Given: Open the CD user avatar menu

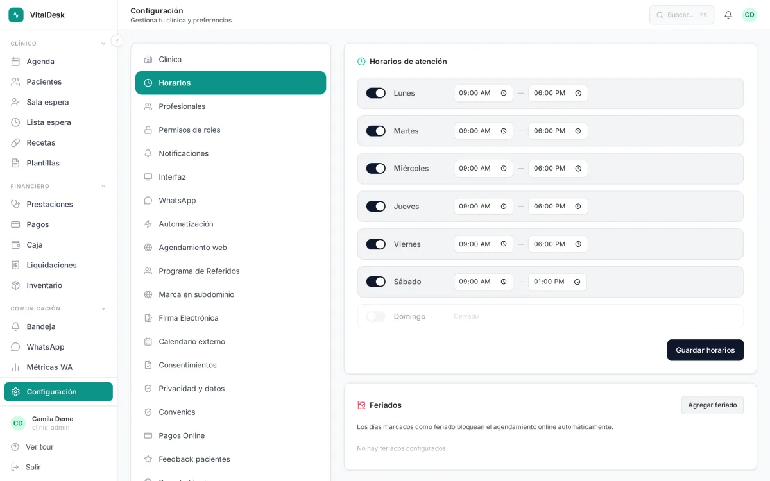Looking at the screenshot, I should 749,15.
